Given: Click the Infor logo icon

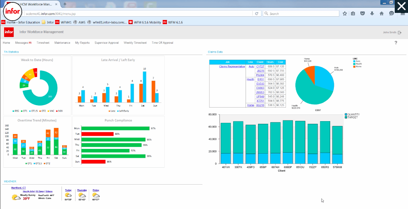Looking at the screenshot, I should click(8, 32).
